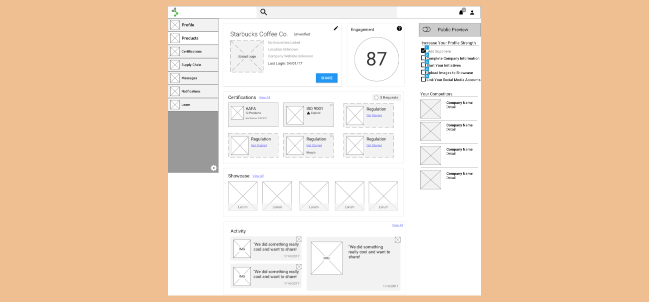Check Link Your Social Media Accounts
649x302 pixels.
(x=423, y=79)
